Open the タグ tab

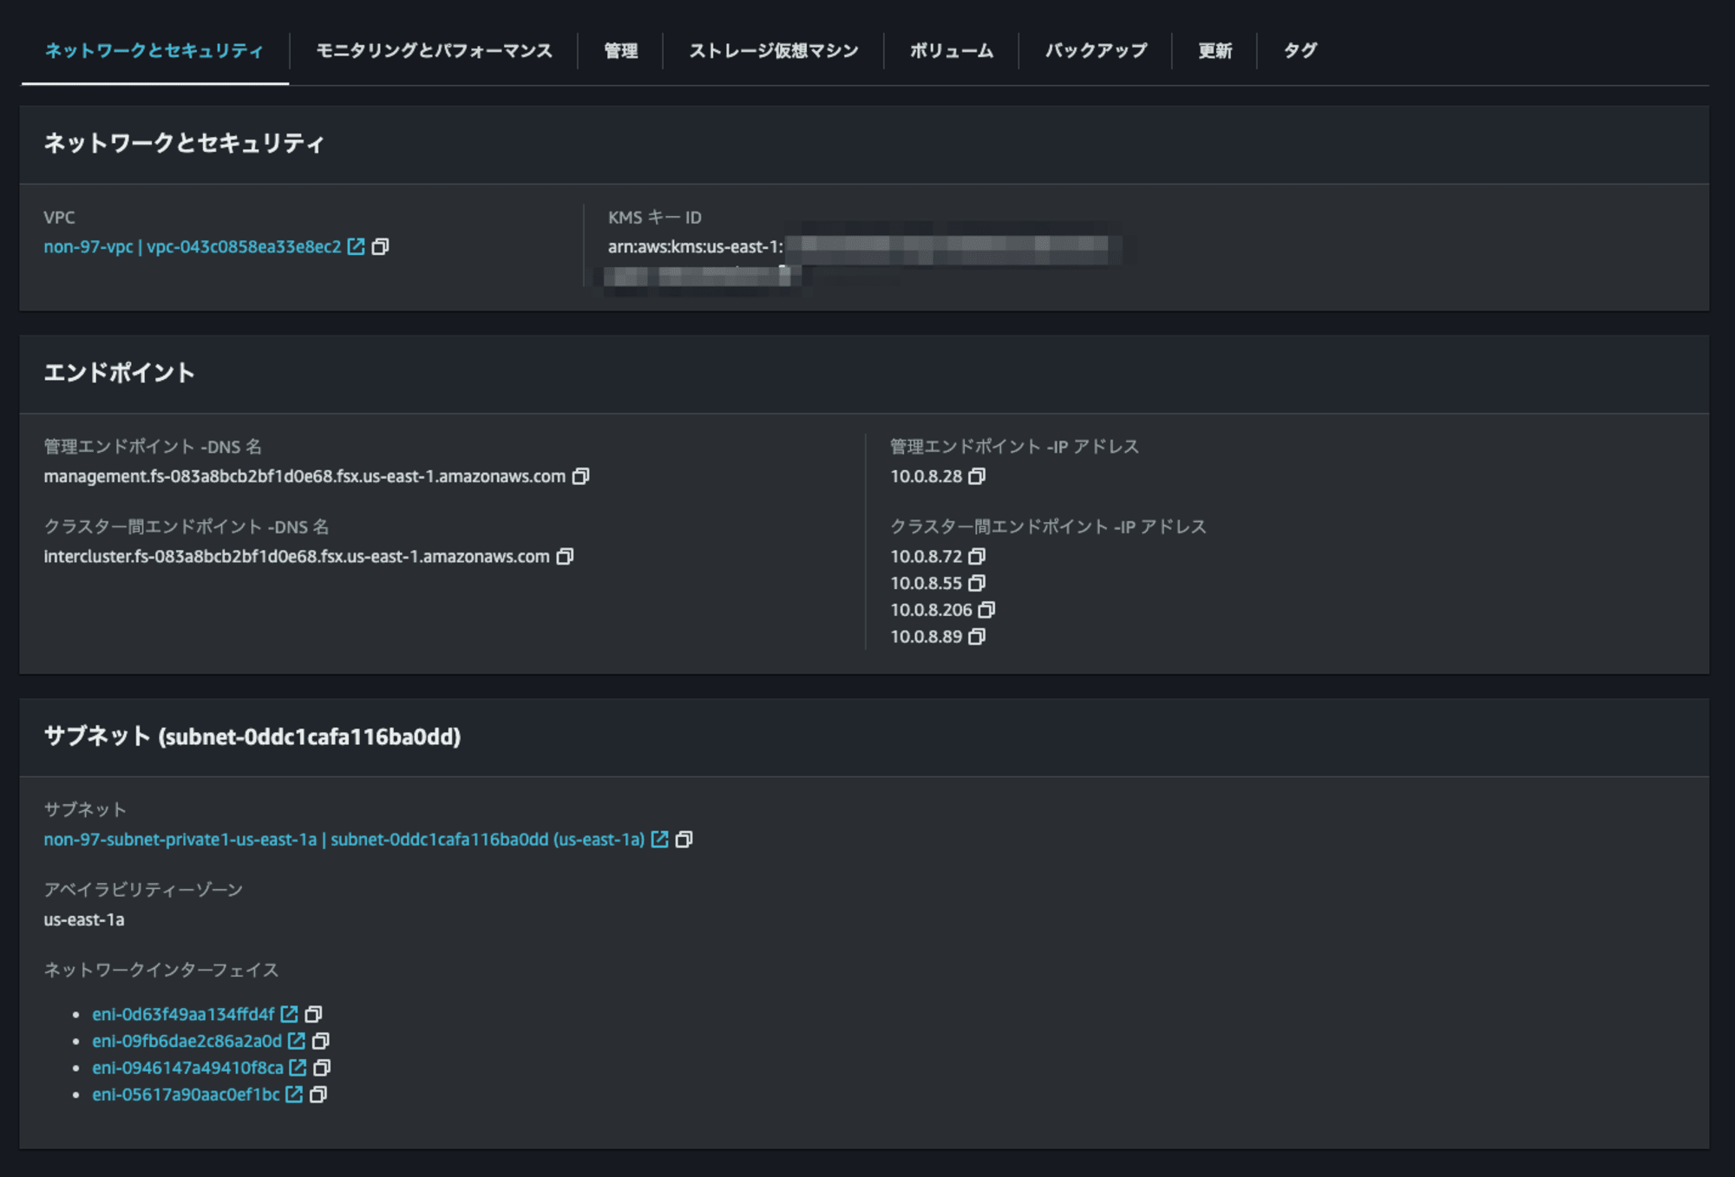[1300, 51]
